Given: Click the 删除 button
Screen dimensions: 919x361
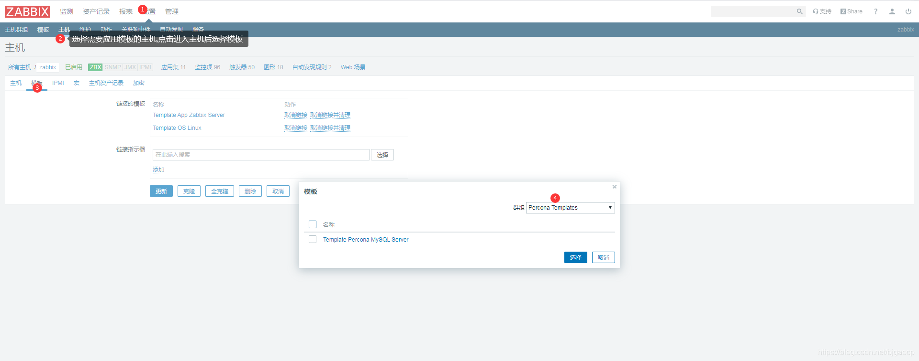Looking at the screenshot, I should point(250,191).
